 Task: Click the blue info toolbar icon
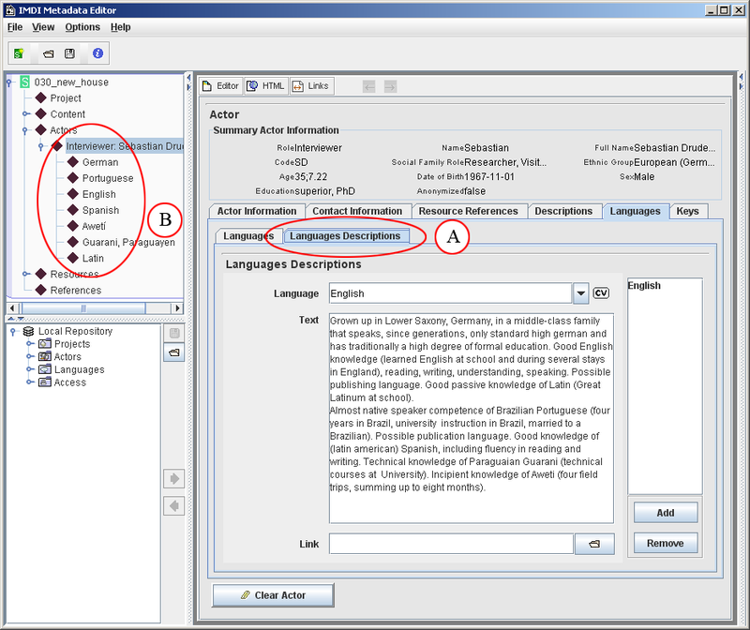coord(97,54)
